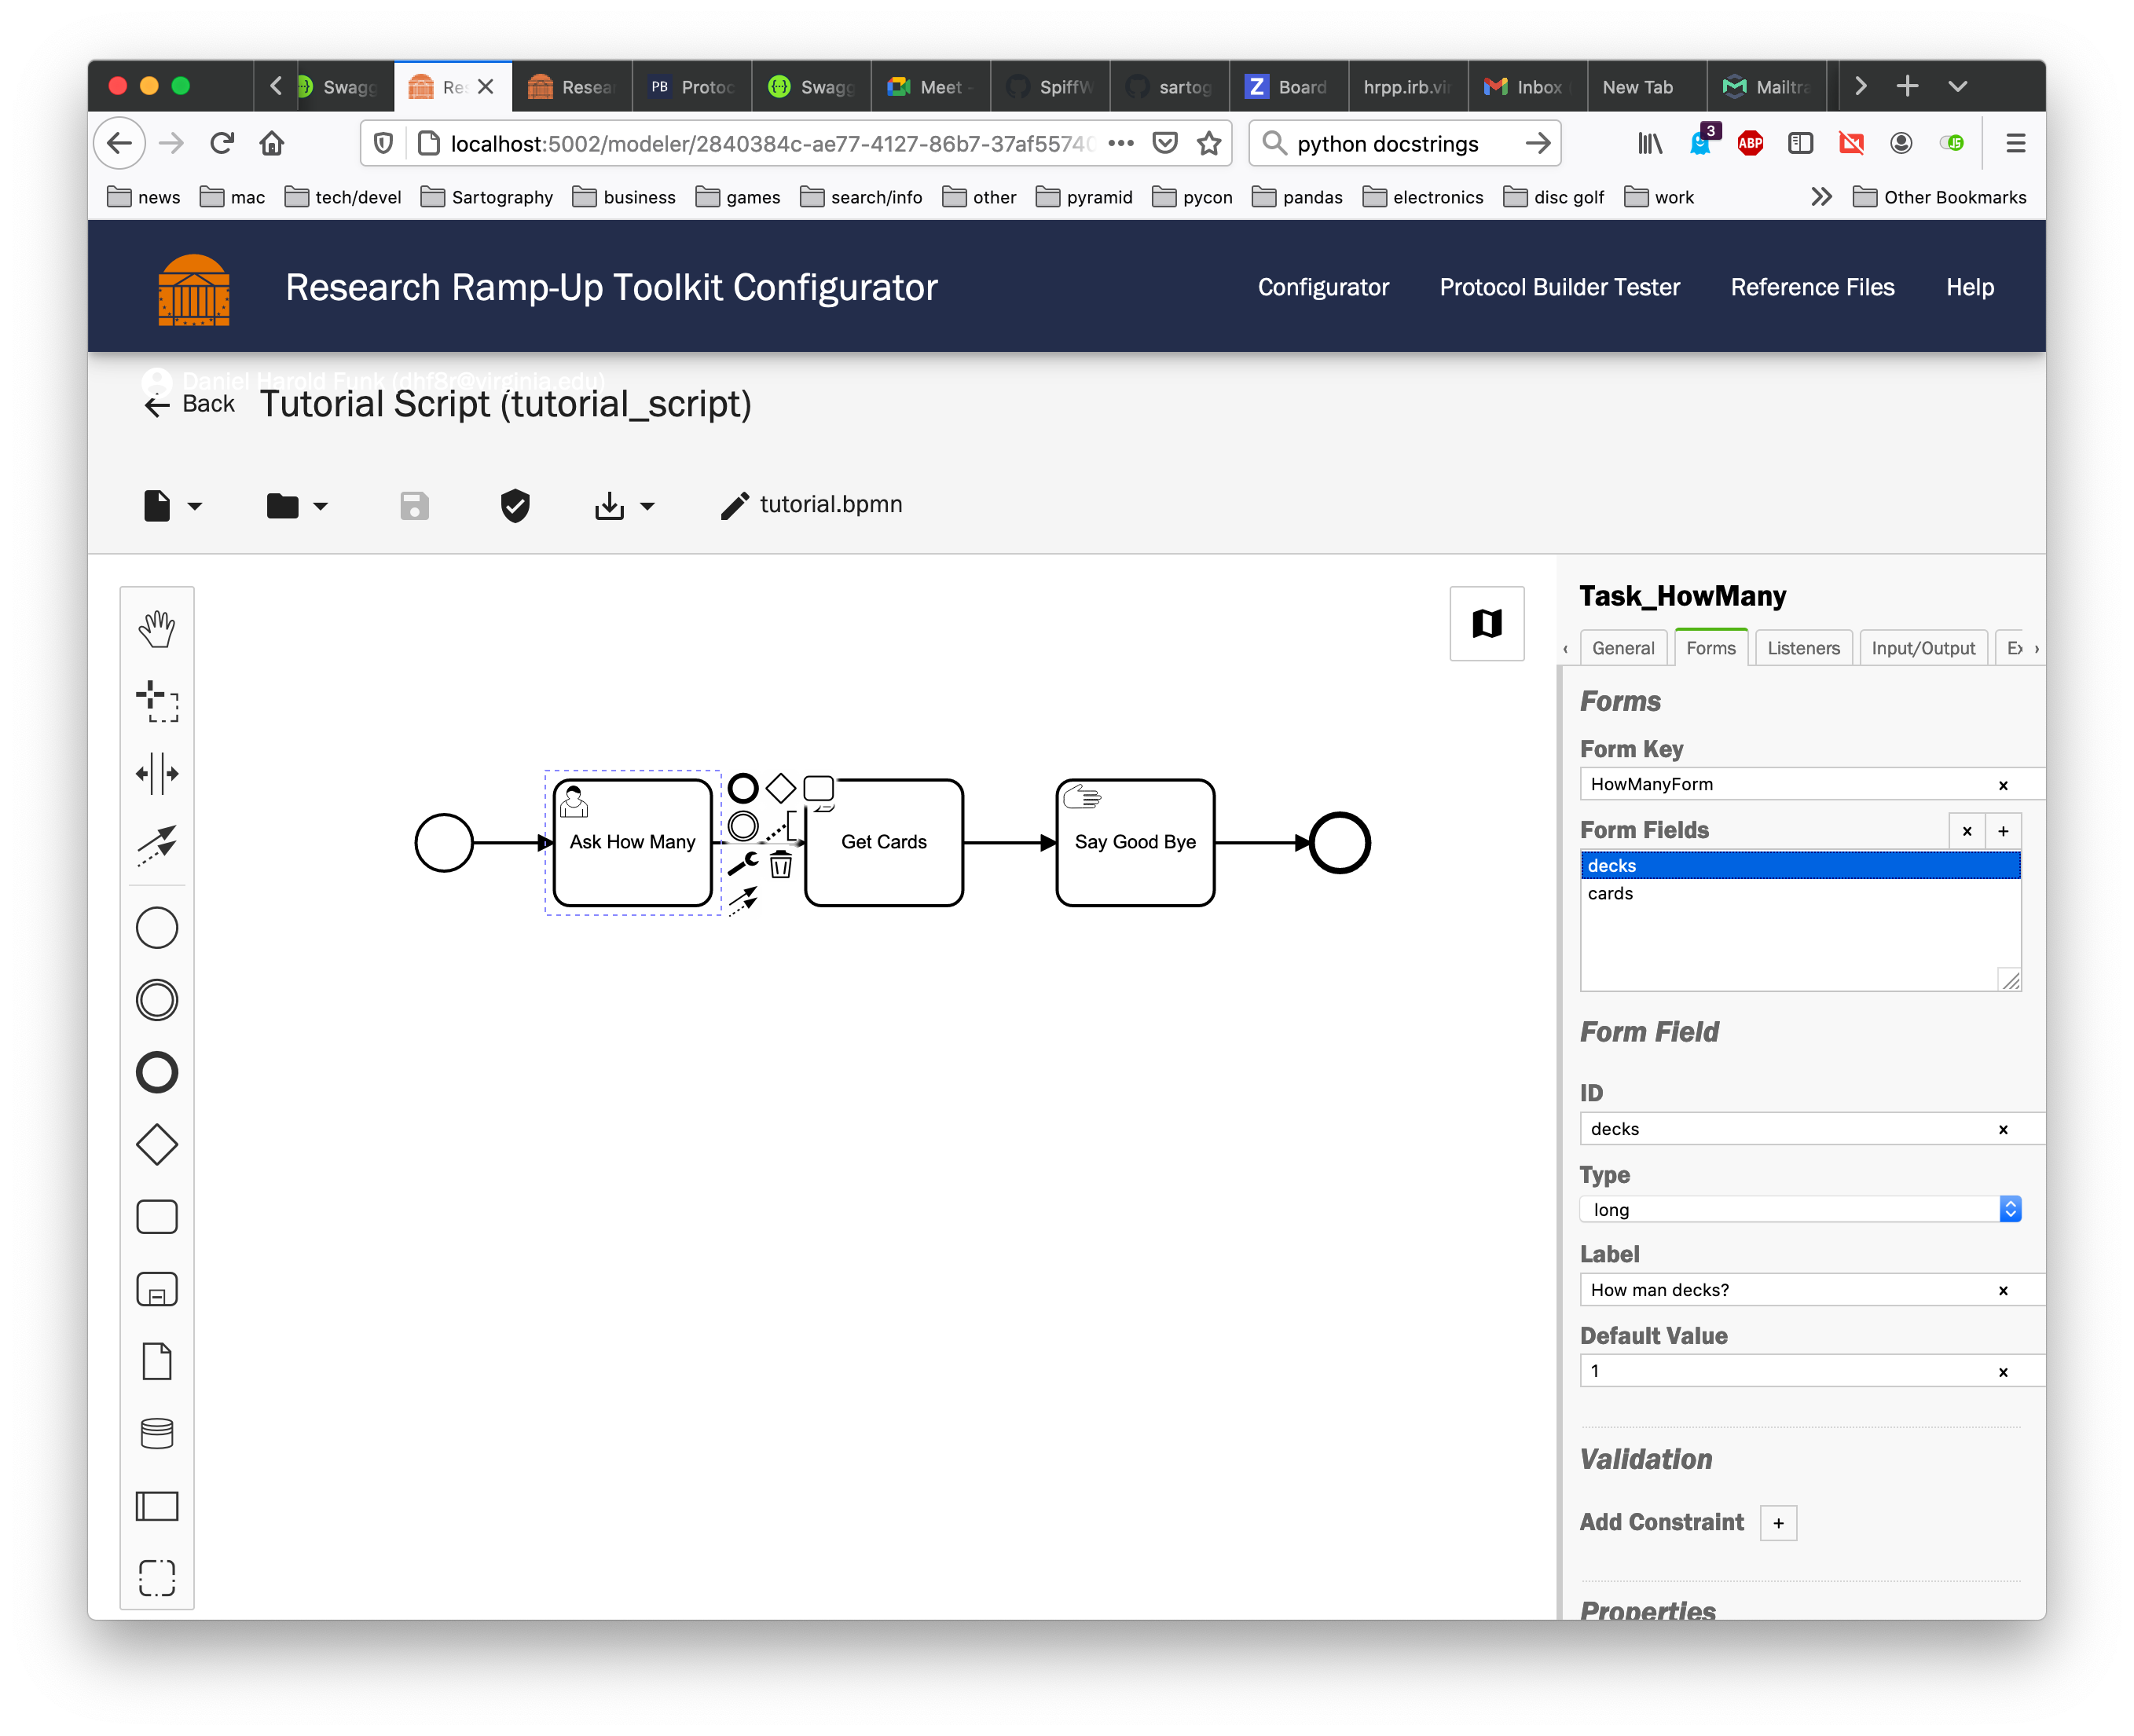Switch to the Input/Output properties tab
The width and height of the screenshot is (2134, 1736).
(x=1923, y=648)
